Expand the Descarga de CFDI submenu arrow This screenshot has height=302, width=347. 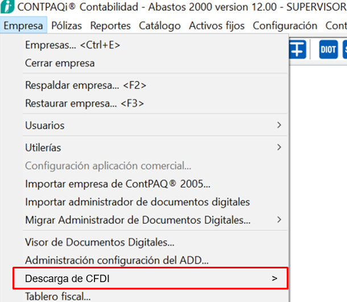[x=275, y=279]
